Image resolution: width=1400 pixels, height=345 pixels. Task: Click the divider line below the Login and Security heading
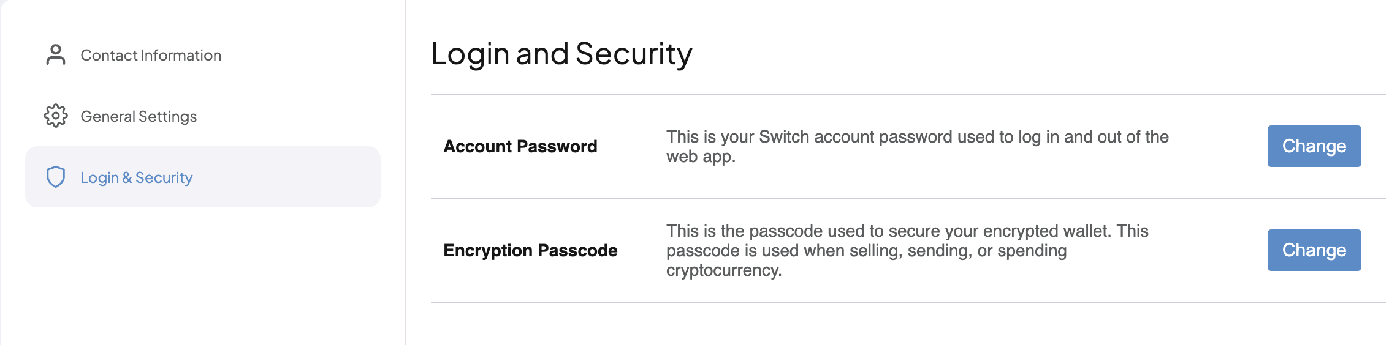point(908,94)
